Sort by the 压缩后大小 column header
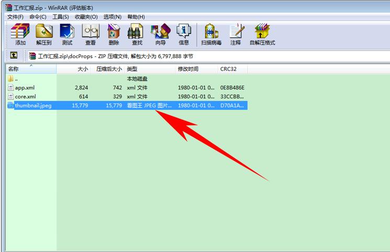 click(x=107, y=69)
